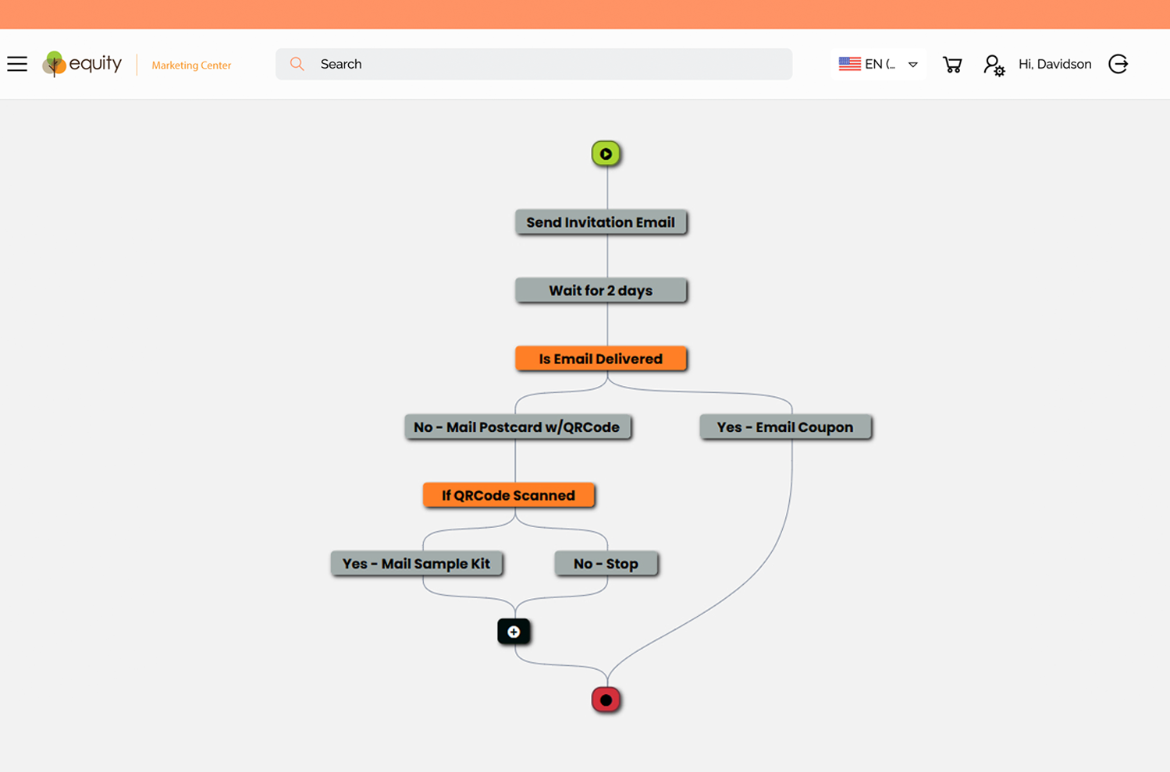The image size is (1170, 772).
Task: Select the Wait for 2 days step
Action: (x=600, y=291)
